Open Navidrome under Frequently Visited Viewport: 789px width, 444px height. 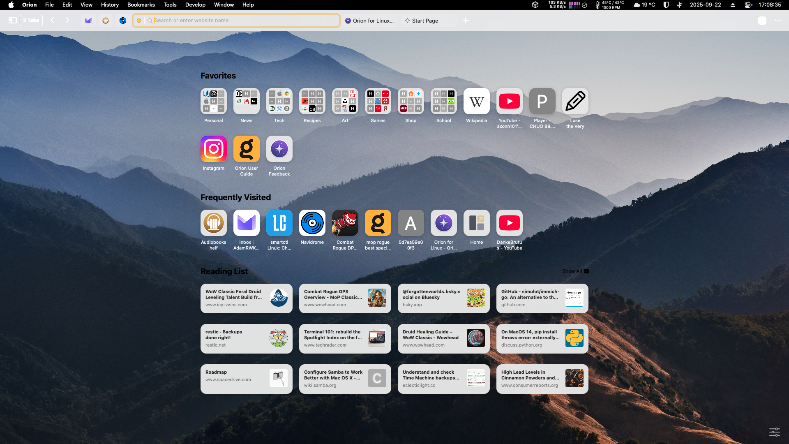(312, 222)
